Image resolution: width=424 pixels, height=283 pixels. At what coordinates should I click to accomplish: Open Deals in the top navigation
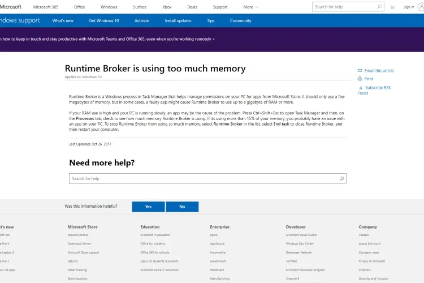pos(192,7)
